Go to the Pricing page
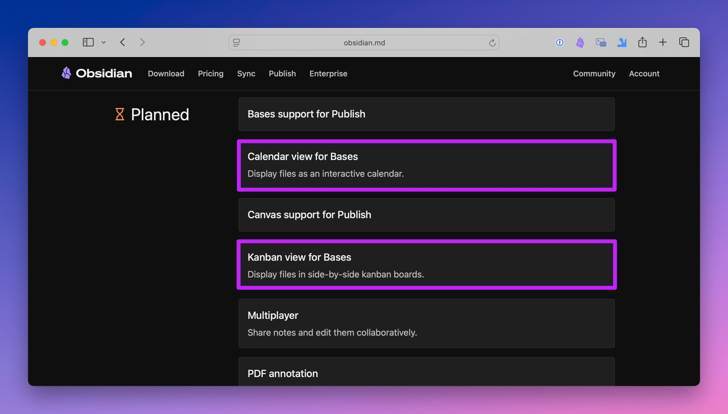Screen dimensions: 728x414 pyautogui.click(x=211, y=73)
